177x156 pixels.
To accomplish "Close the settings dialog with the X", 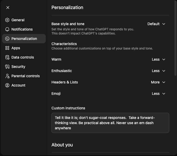I will coord(8,8).
